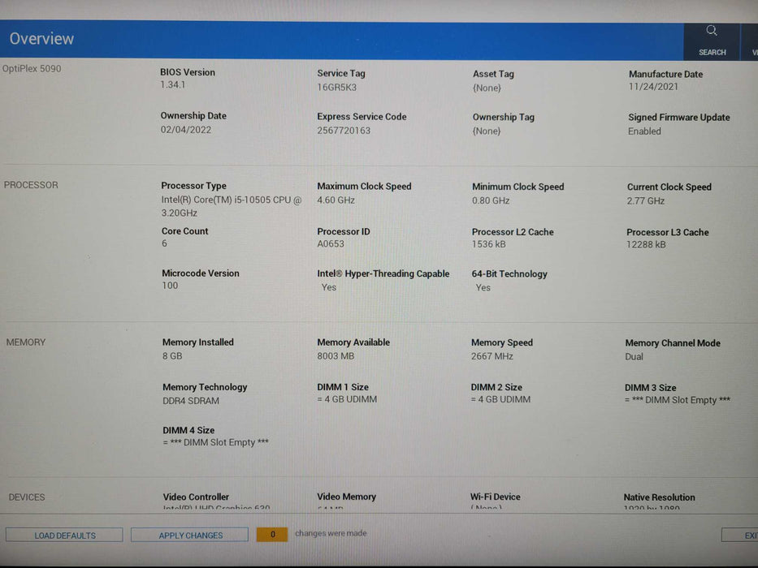
Task: Select Express Service Code 2567720163
Action: coord(344,131)
